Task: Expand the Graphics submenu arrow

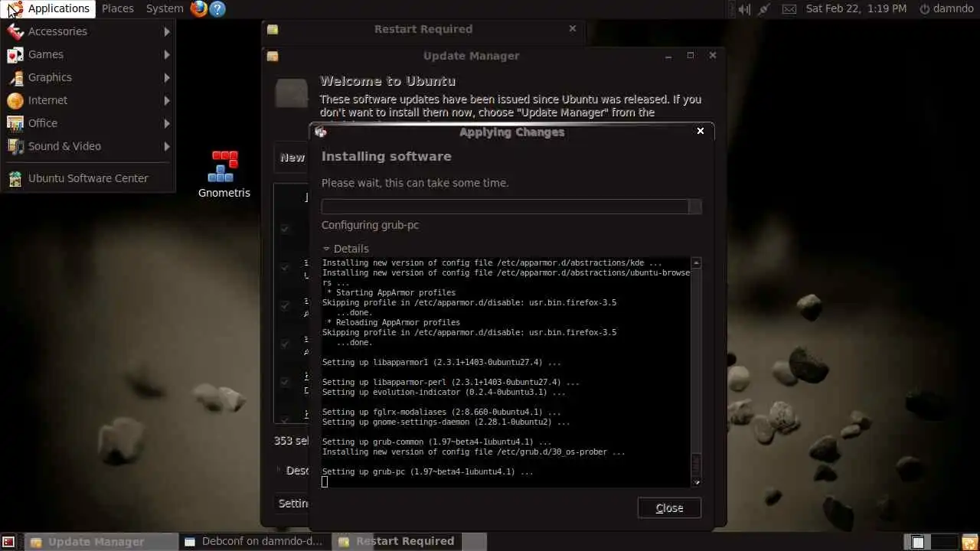Action: point(166,77)
